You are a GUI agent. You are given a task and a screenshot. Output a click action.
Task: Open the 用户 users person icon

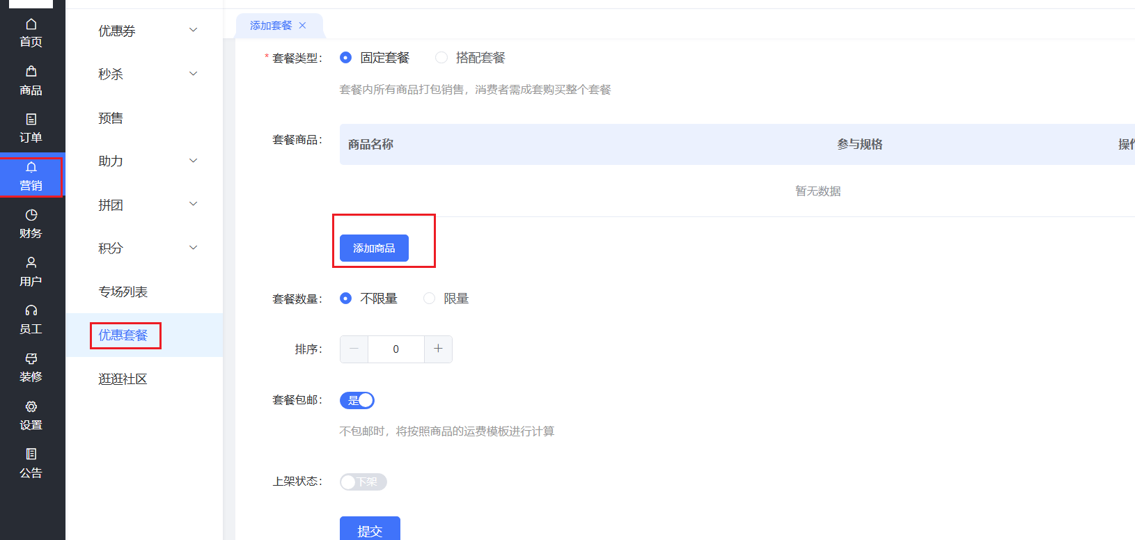tap(31, 262)
